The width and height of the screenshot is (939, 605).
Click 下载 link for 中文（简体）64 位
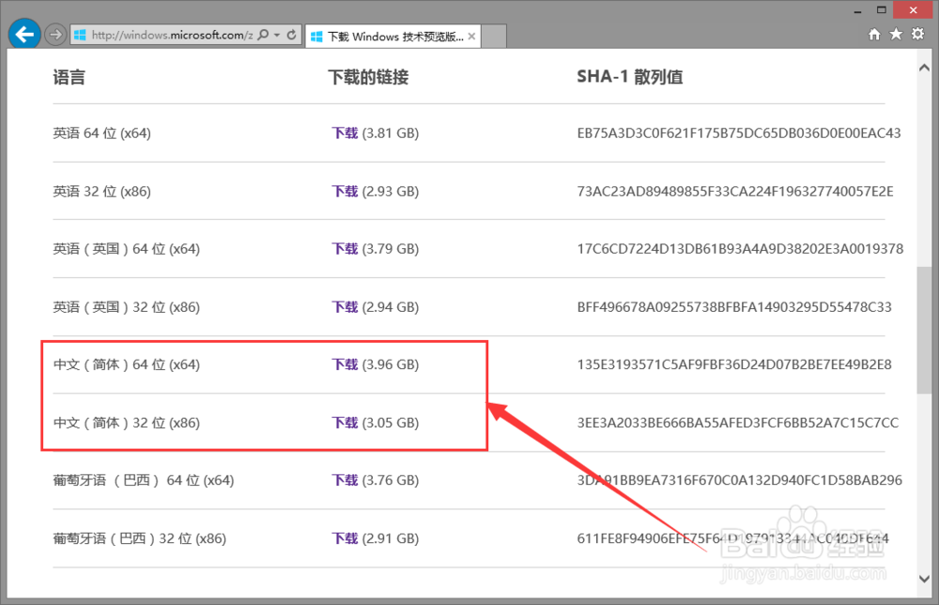[345, 365]
